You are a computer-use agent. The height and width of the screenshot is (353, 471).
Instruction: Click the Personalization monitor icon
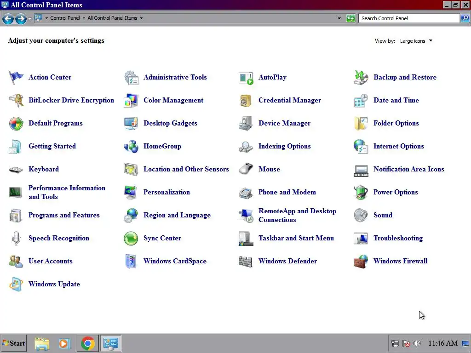click(131, 193)
